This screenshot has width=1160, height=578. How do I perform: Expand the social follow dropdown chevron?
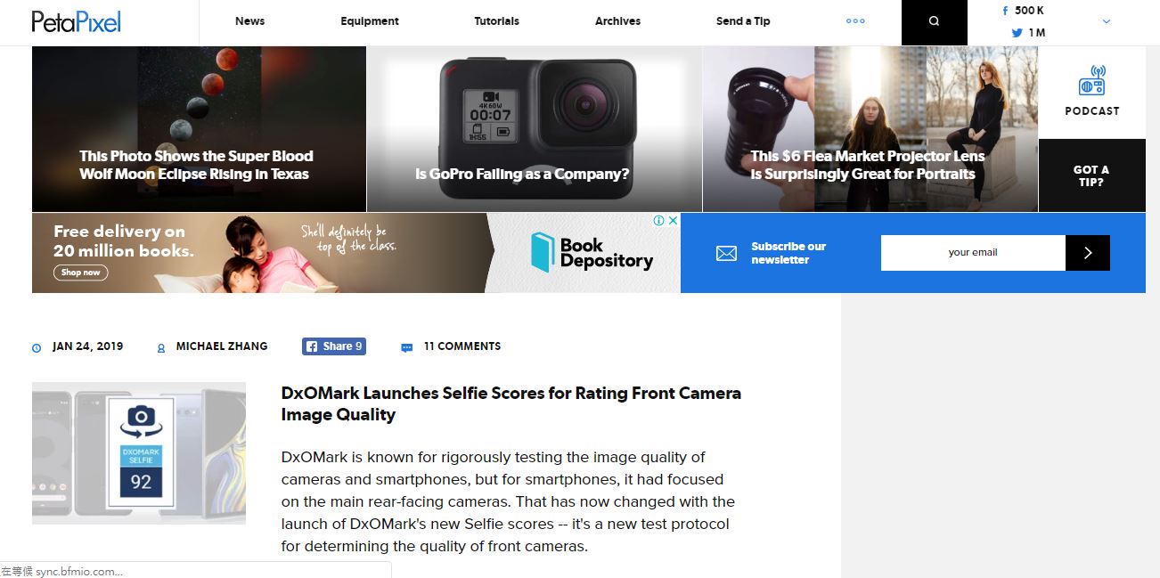coord(1107,21)
